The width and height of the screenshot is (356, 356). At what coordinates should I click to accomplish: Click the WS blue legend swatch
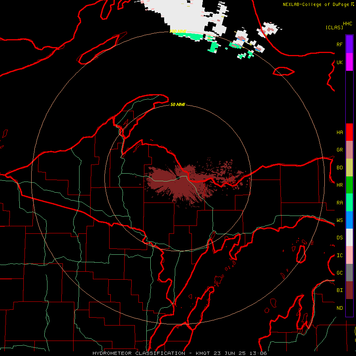349,220
